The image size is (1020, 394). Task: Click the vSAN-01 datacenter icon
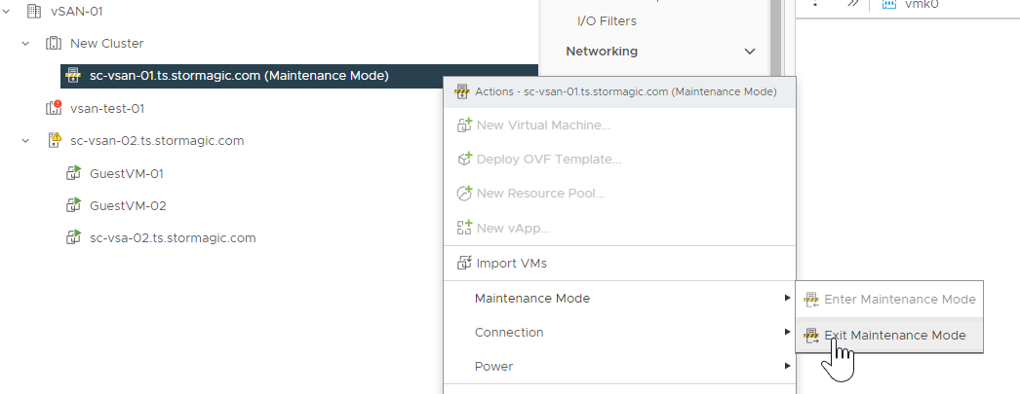click(x=33, y=11)
